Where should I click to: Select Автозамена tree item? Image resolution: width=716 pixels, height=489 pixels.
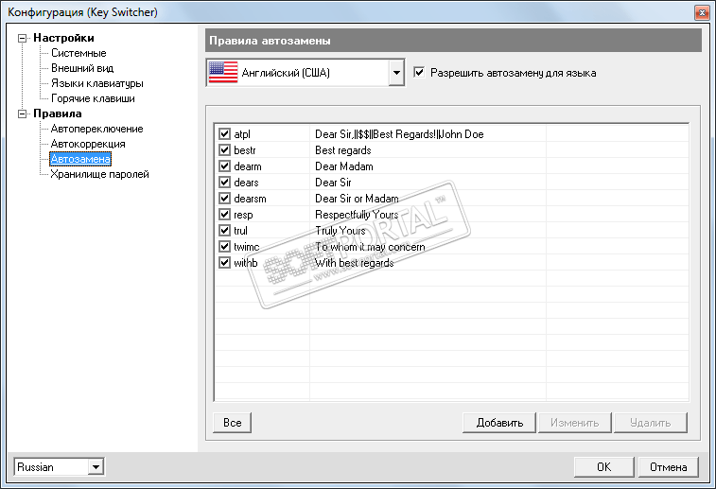pyautogui.click(x=80, y=159)
